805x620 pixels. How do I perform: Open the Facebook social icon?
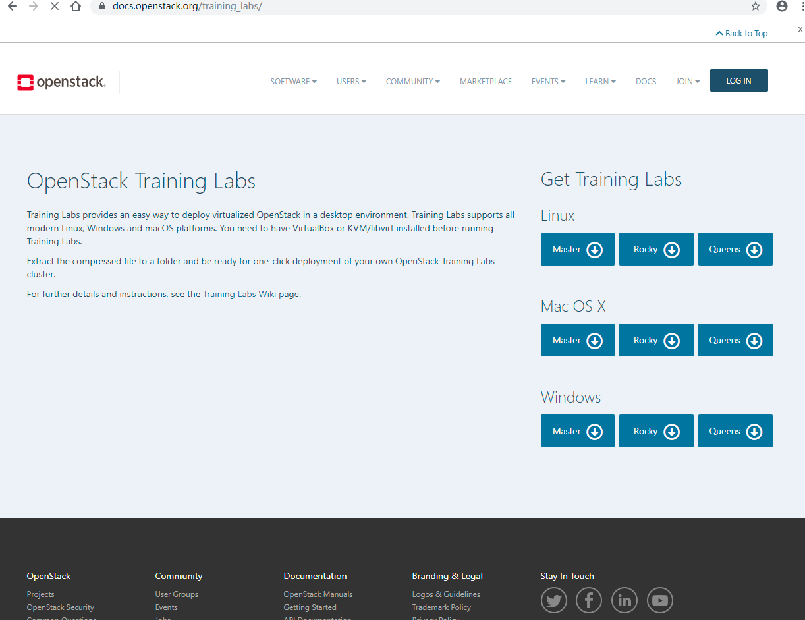[x=589, y=600]
